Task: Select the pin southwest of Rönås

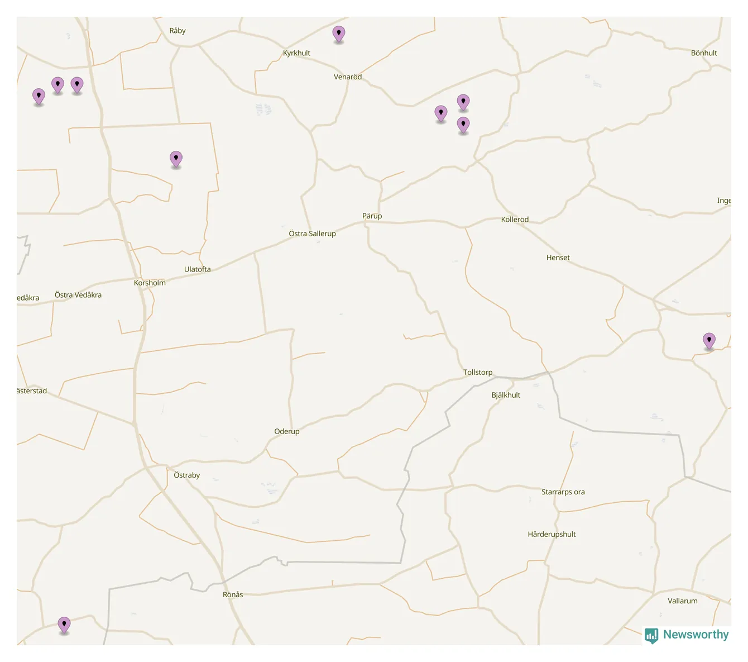Action: pos(64,625)
